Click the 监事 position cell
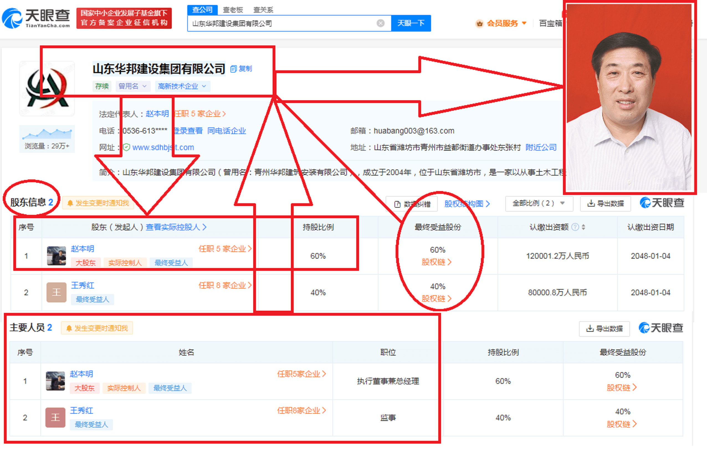The width and height of the screenshot is (707, 458). click(x=388, y=418)
